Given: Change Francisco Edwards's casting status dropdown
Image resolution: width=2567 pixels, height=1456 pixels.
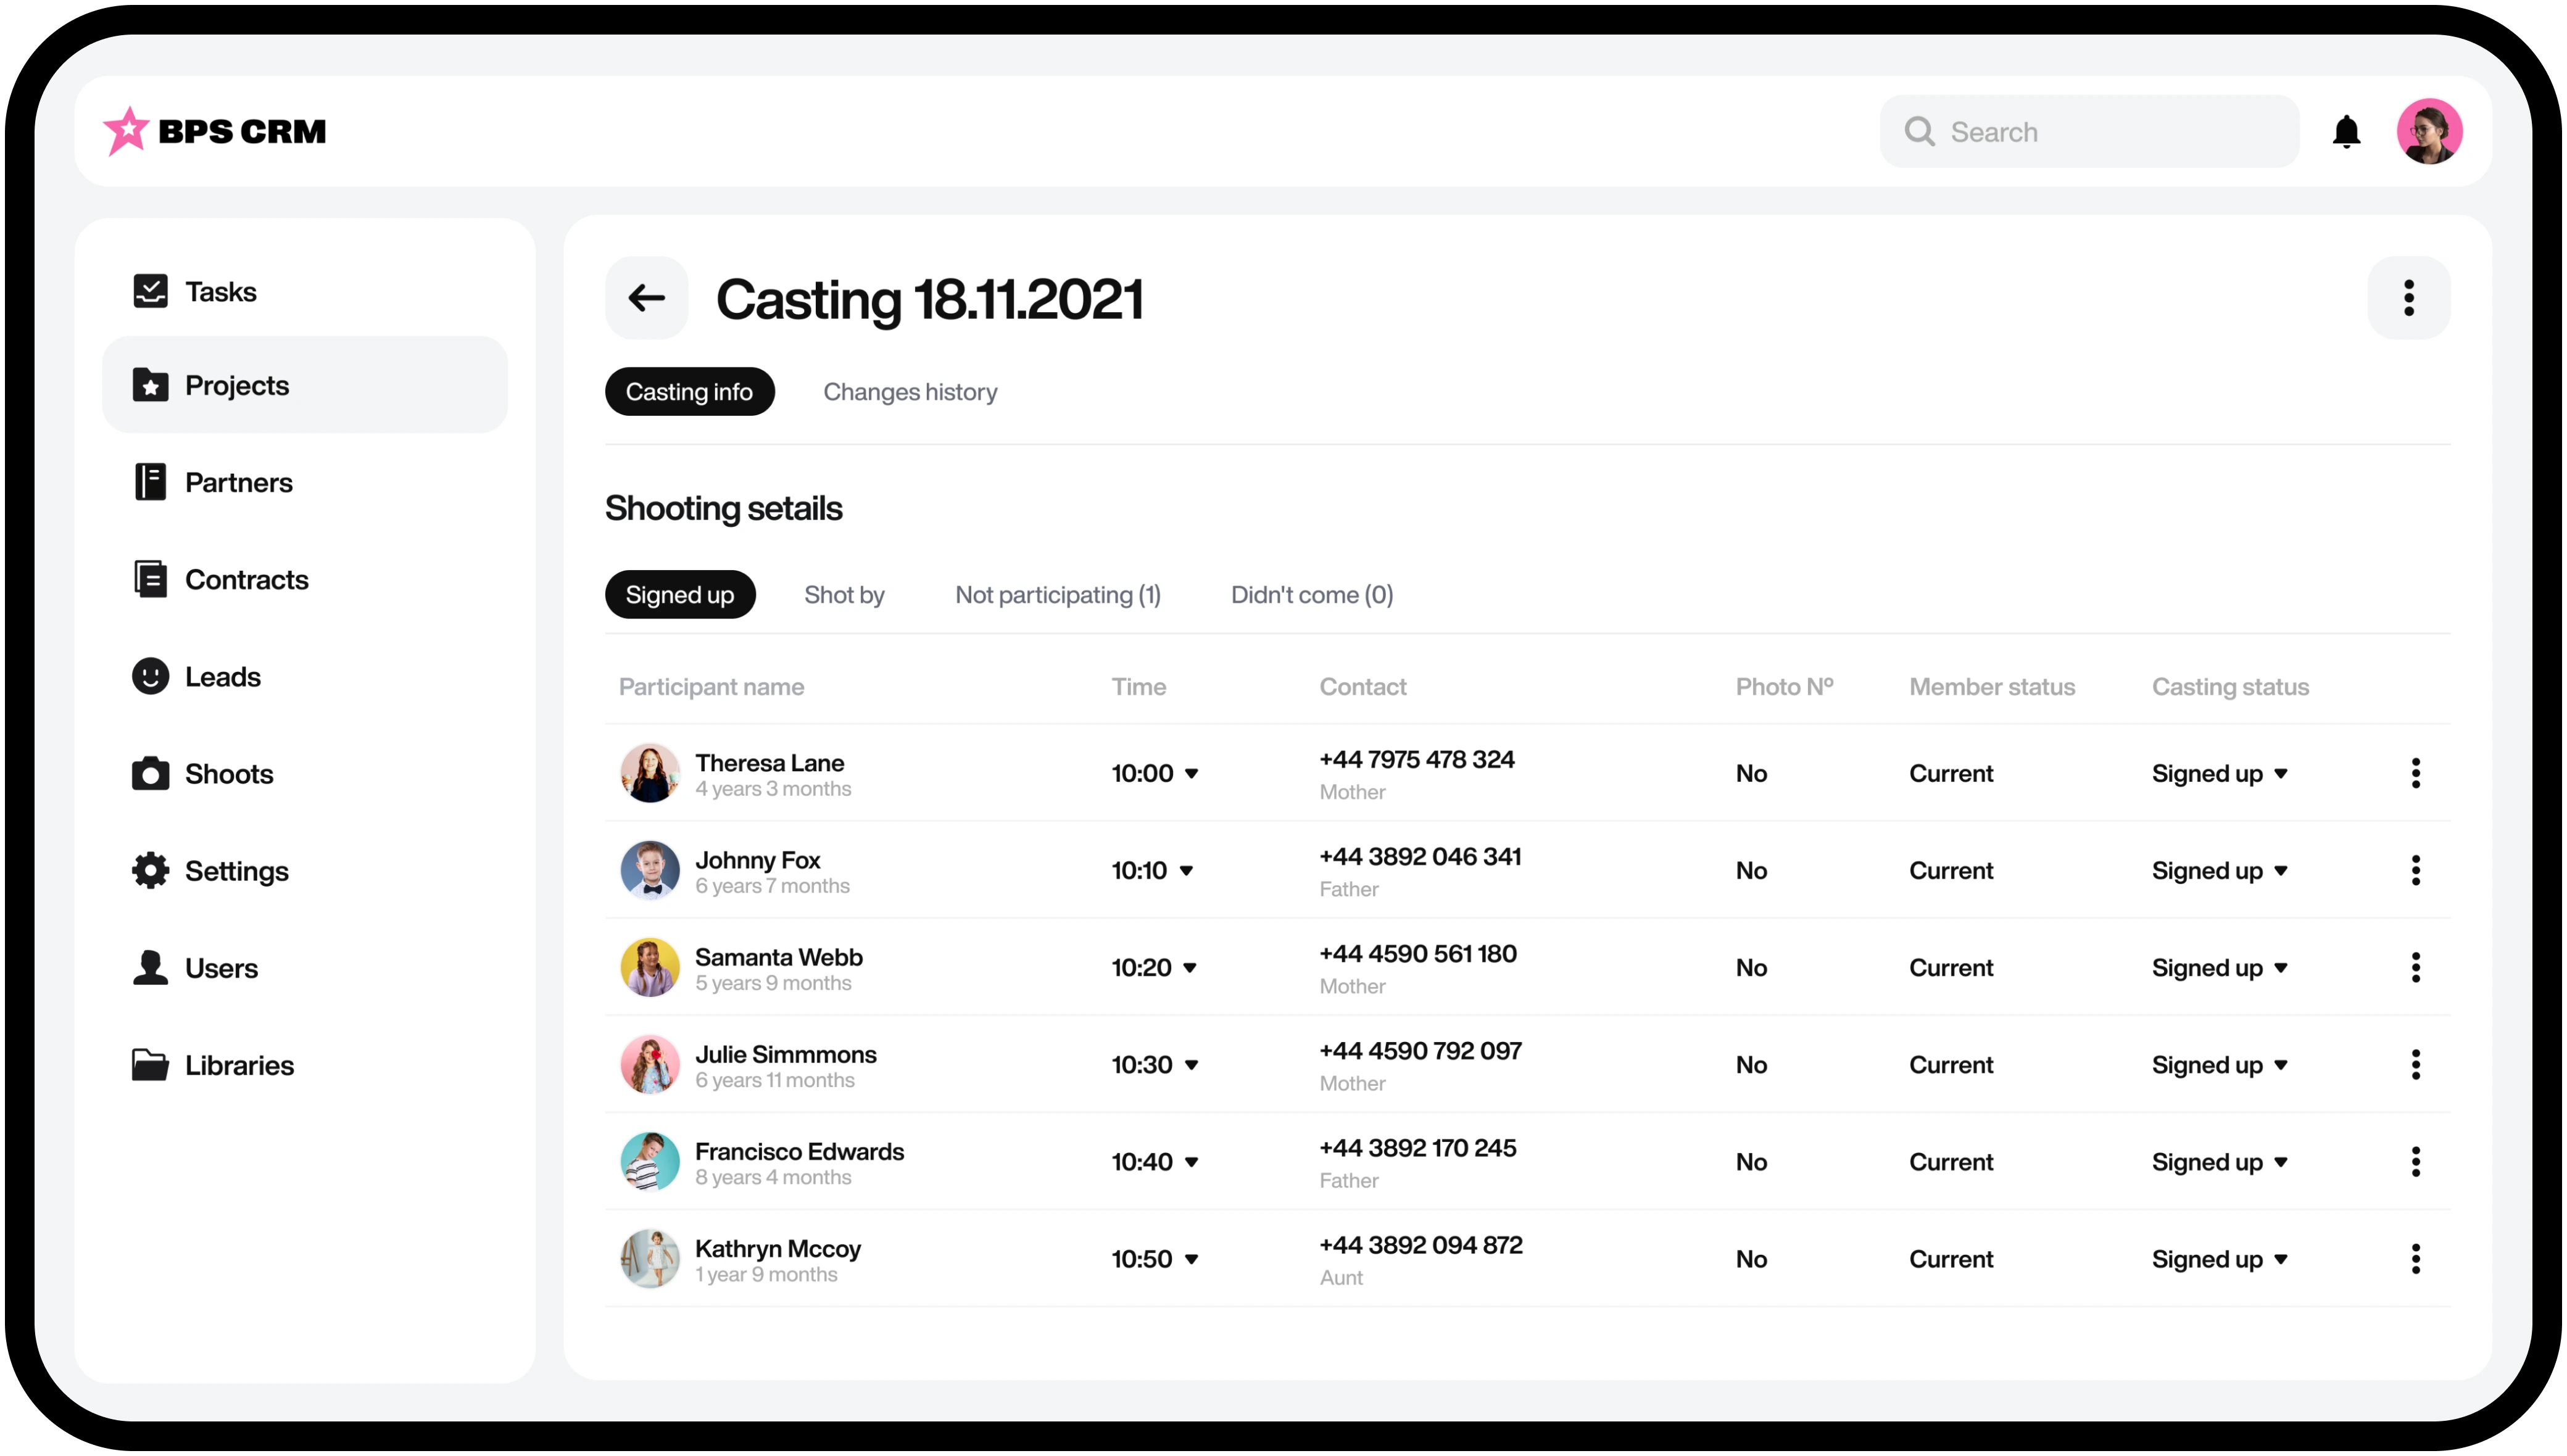Looking at the screenshot, I should 2220,1161.
